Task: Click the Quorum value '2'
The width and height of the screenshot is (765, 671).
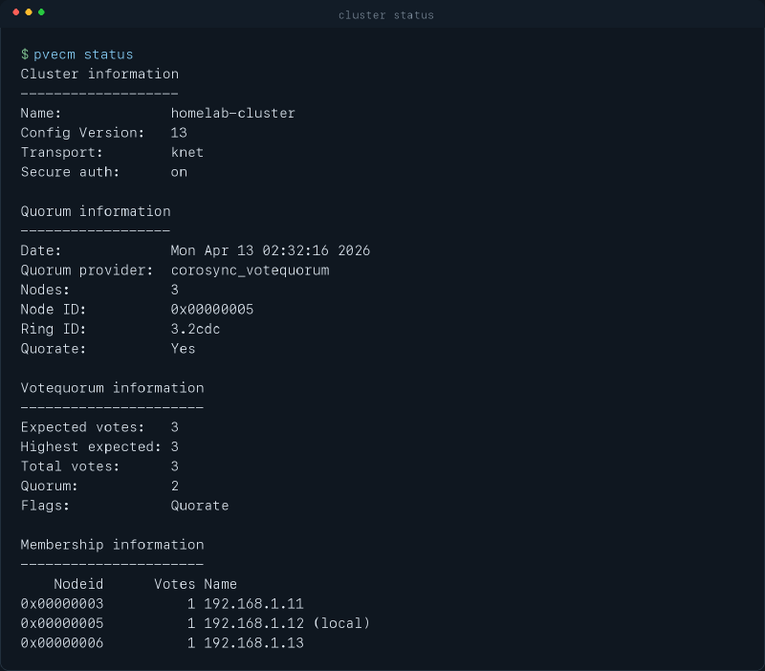Action: (175, 486)
